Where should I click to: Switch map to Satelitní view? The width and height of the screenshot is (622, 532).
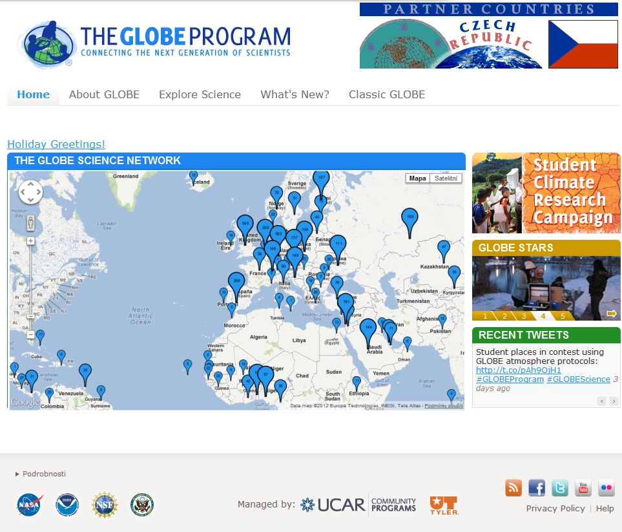tap(446, 178)
